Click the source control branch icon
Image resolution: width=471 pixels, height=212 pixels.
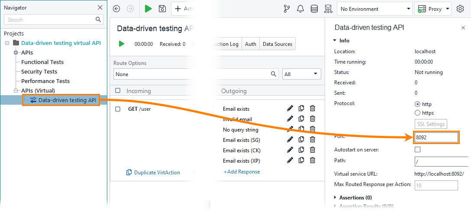coord(287,9)
